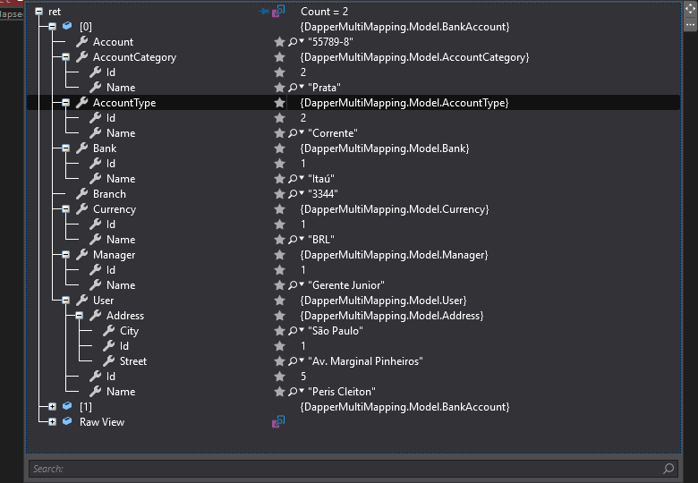
Task: Open the visualizer icon for ret
Action: pyautogui.click(x=278, y=11)
